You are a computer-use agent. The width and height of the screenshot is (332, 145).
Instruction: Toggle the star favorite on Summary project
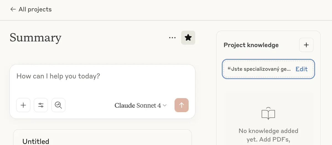coord(188,38)
